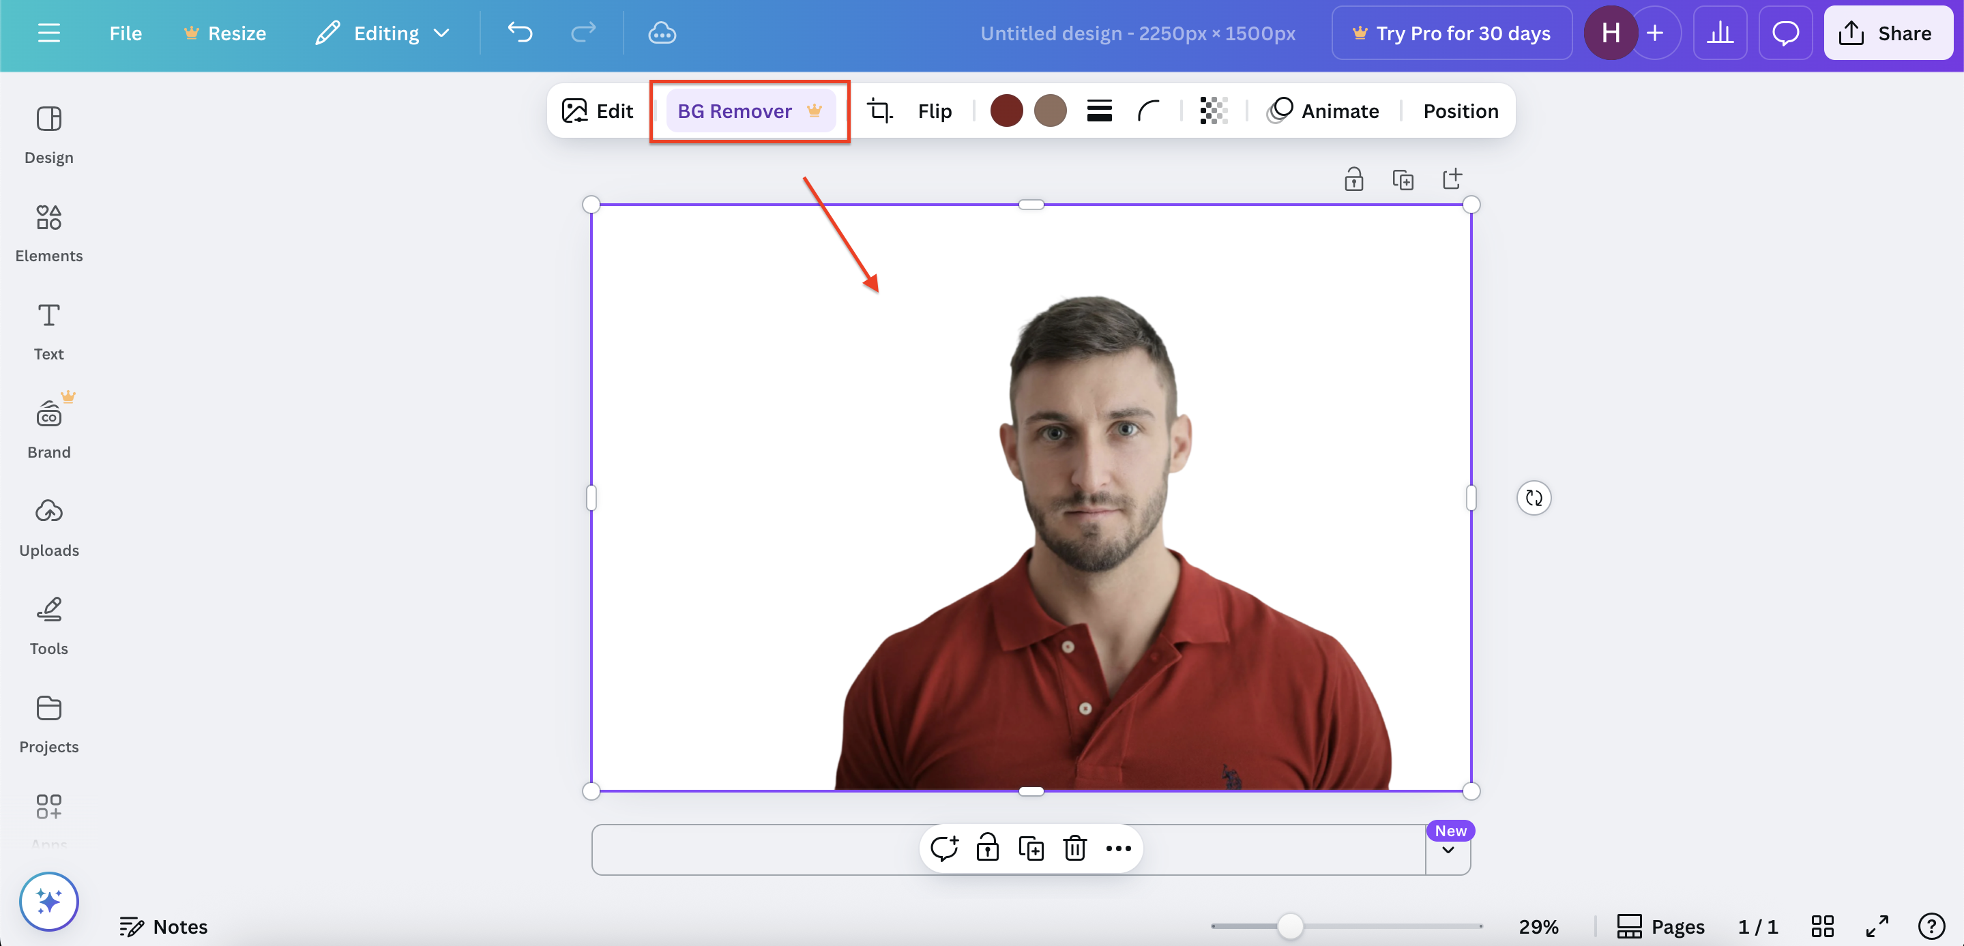The image size is (1964, 946).
Task: Open the border style lines icon
Action: tap(1098, 111)
